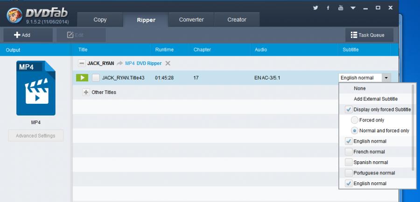Check the JACK_RYAN.Title43 title checkbox

pos(96,78)
